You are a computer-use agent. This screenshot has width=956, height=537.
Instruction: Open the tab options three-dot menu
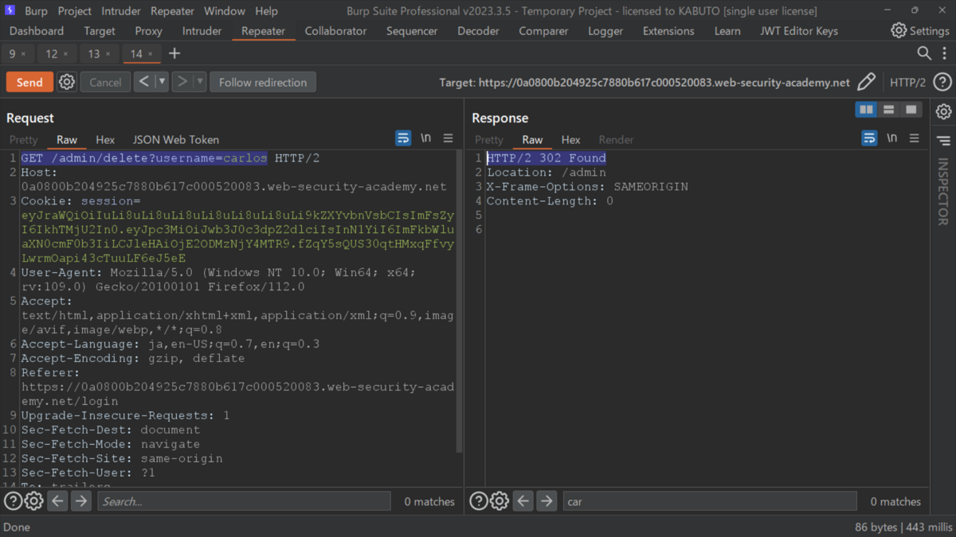tap(944, 53)
